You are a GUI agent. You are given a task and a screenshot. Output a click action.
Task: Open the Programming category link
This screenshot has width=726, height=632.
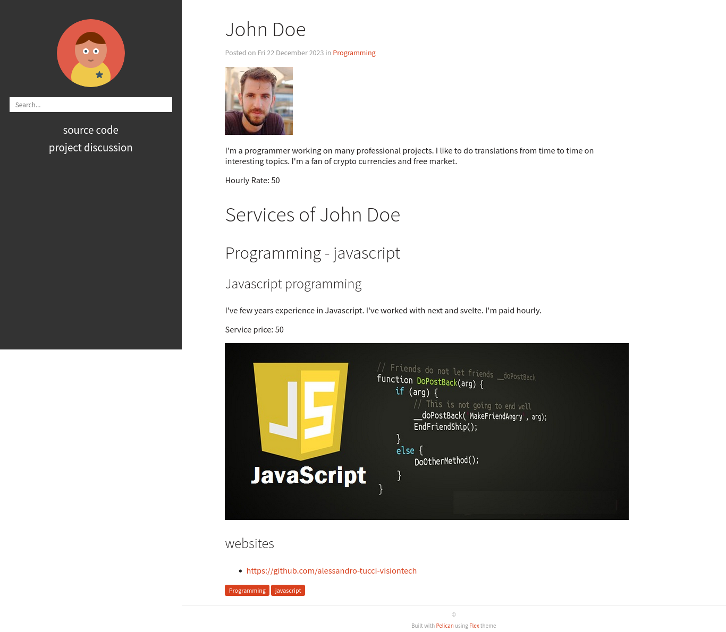pyautogui.click(x=354, y=53)
